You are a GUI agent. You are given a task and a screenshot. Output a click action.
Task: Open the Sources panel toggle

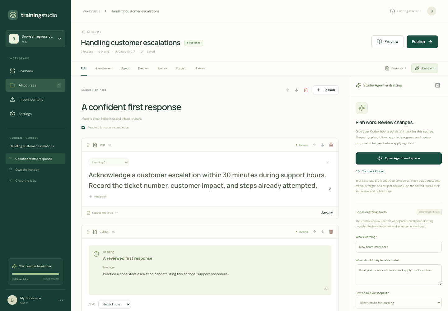395,68
